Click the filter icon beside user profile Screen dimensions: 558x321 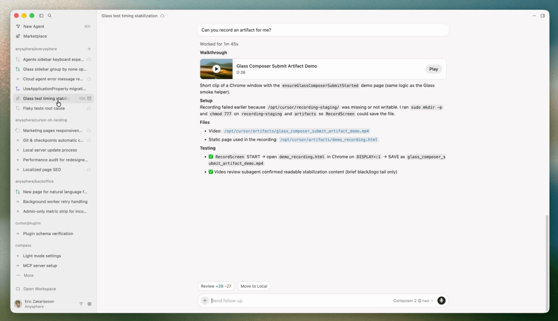81,304
